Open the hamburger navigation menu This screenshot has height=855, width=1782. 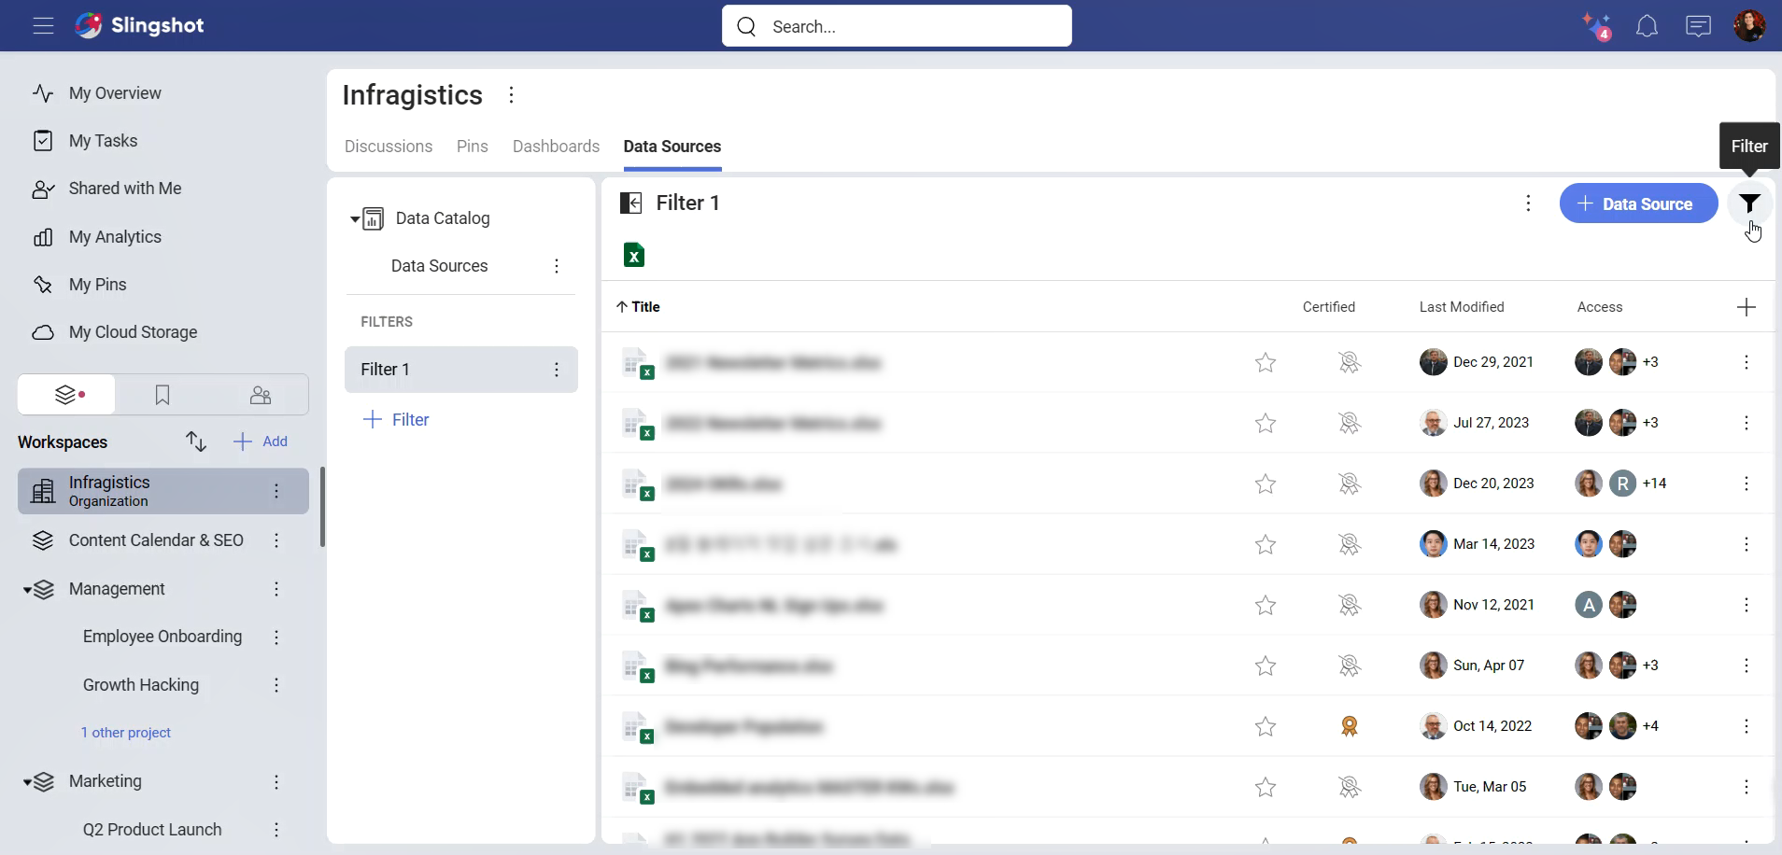click(43, 26)
